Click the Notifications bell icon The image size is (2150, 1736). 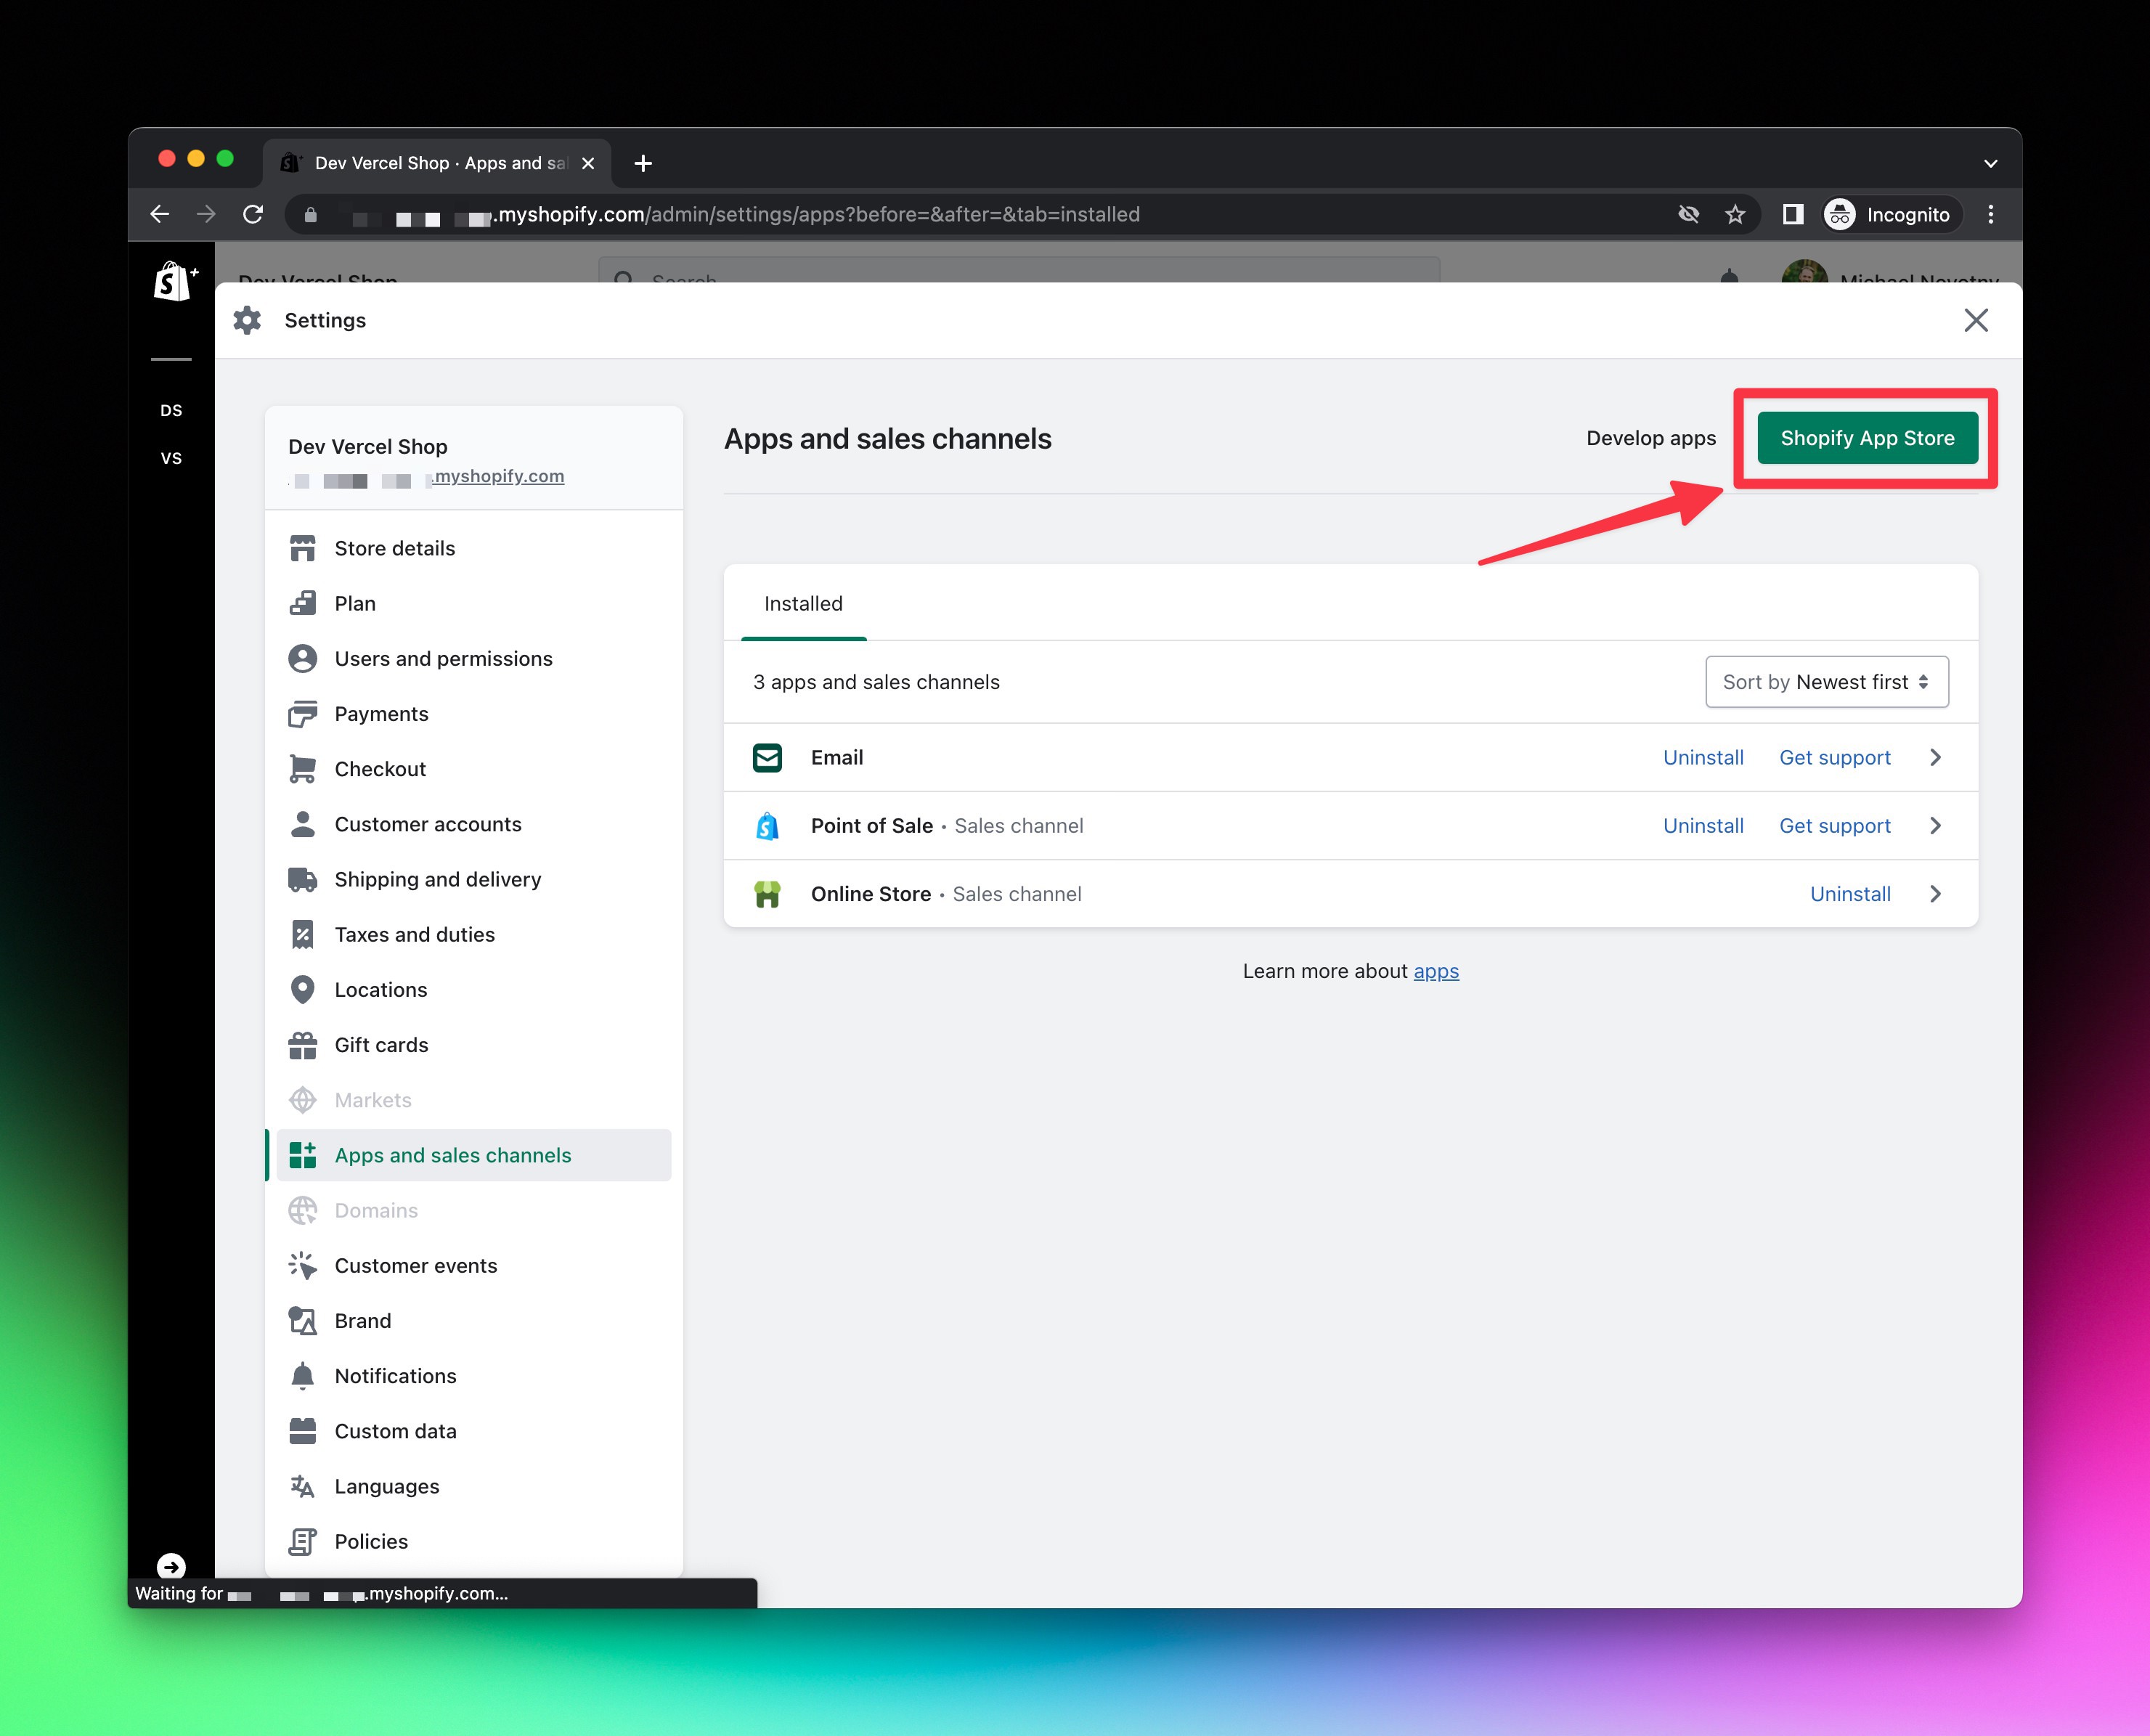point(302,1376)
